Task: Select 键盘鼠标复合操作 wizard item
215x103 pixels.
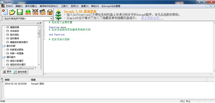Action: pos(19,42)
